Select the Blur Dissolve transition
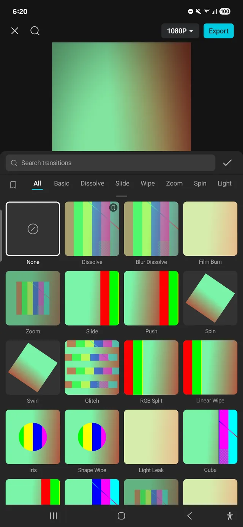This screenshot has width=243, height=527. coord(151,229)
